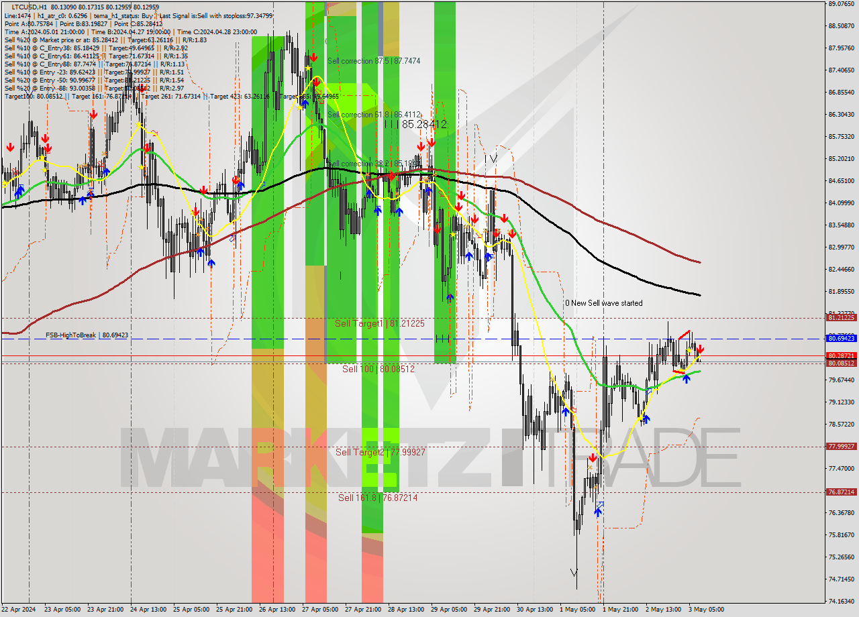Click 75.26540 on the price axis

841,557
